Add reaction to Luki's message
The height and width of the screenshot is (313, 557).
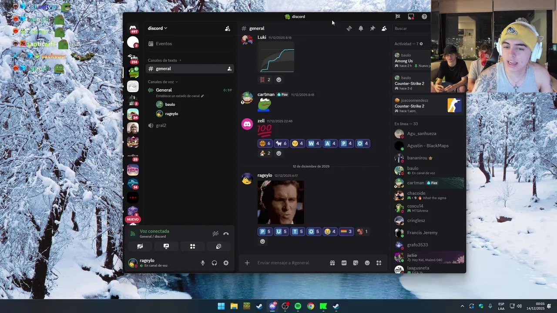click(x=279, y=80)
